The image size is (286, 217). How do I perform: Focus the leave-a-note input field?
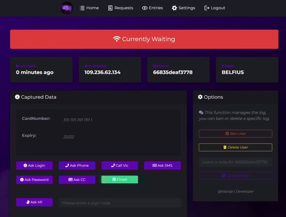(236, 162)
